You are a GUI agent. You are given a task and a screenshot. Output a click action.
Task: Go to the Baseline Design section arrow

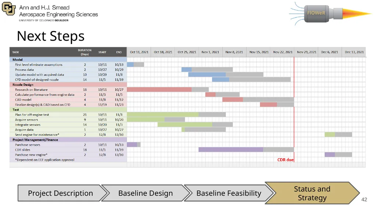click(x=146, y=193)
